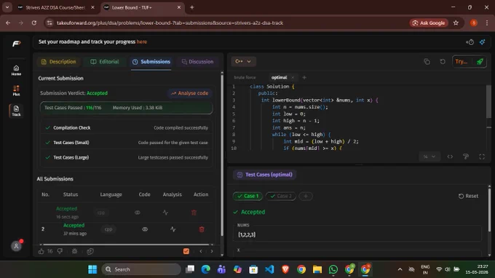The width and height of the screenshot is (495, 278).
Task: Open analysis for submission 37 mins ago
Action: point(173,229)
